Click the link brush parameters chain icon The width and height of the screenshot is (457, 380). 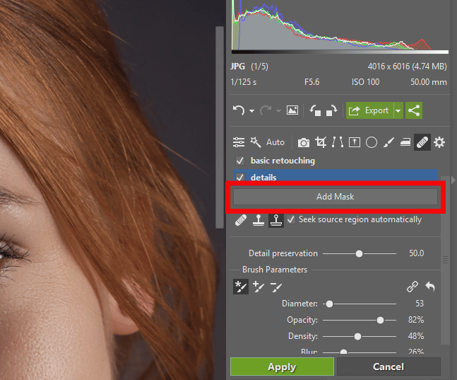[413, 287]
